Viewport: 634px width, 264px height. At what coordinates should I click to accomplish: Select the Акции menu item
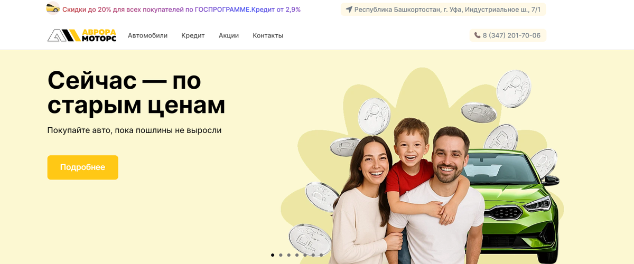[229, 35]
